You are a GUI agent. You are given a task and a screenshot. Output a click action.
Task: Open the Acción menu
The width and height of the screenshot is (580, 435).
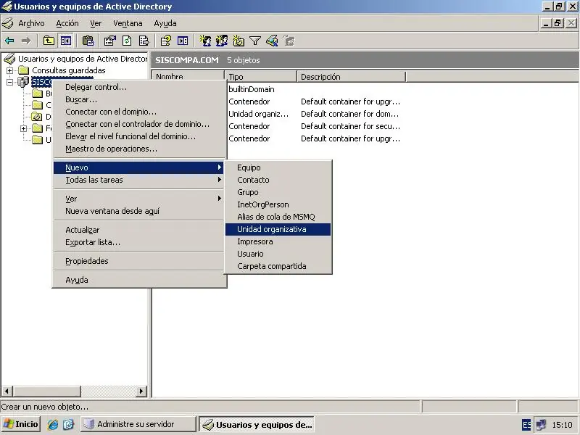67,23
